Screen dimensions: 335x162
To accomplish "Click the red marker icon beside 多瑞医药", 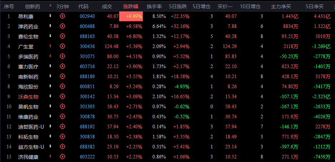I will (x=50, y=56).
